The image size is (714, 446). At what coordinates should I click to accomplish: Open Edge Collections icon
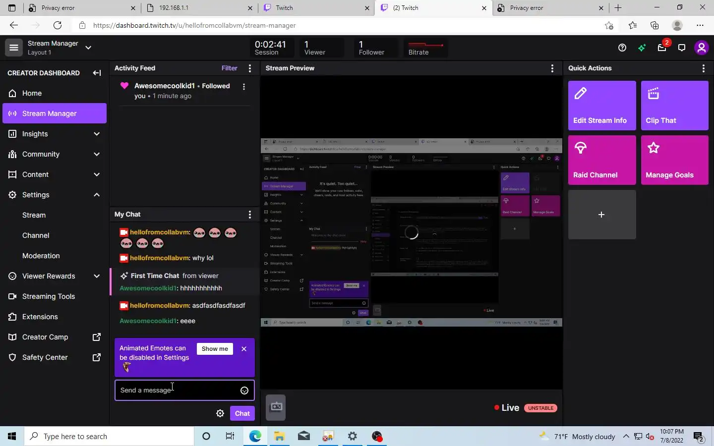point(654,25)
